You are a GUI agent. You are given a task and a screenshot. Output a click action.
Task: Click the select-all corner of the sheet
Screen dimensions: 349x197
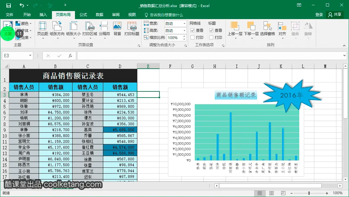(5, 66)
